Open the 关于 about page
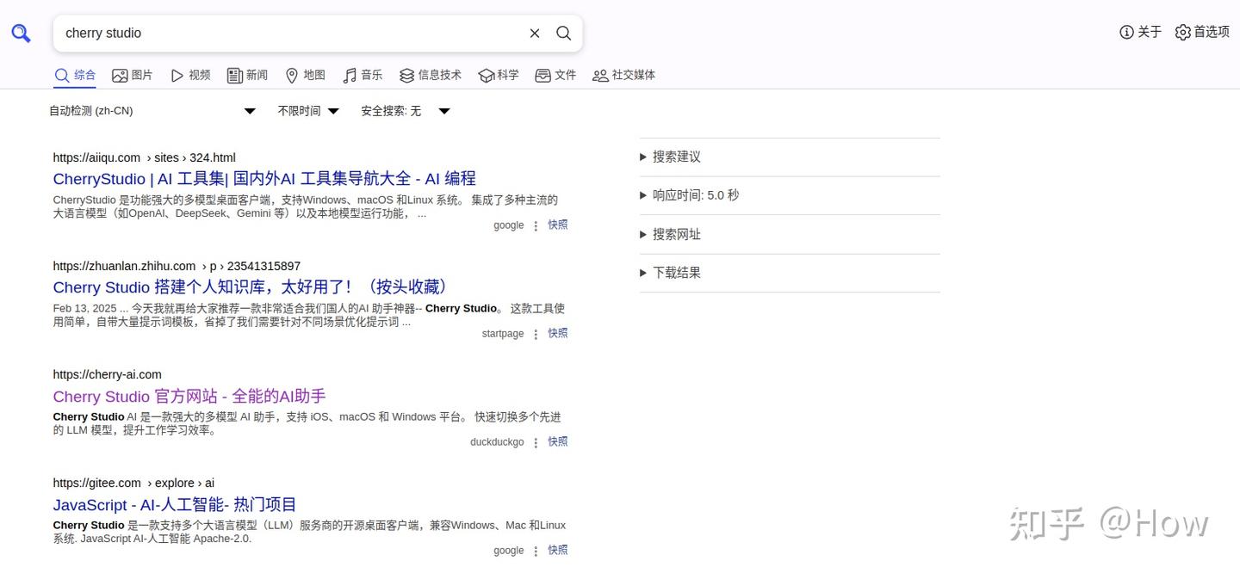The width and height of the screenshot is (1240, 573). tap(1140, 32)
